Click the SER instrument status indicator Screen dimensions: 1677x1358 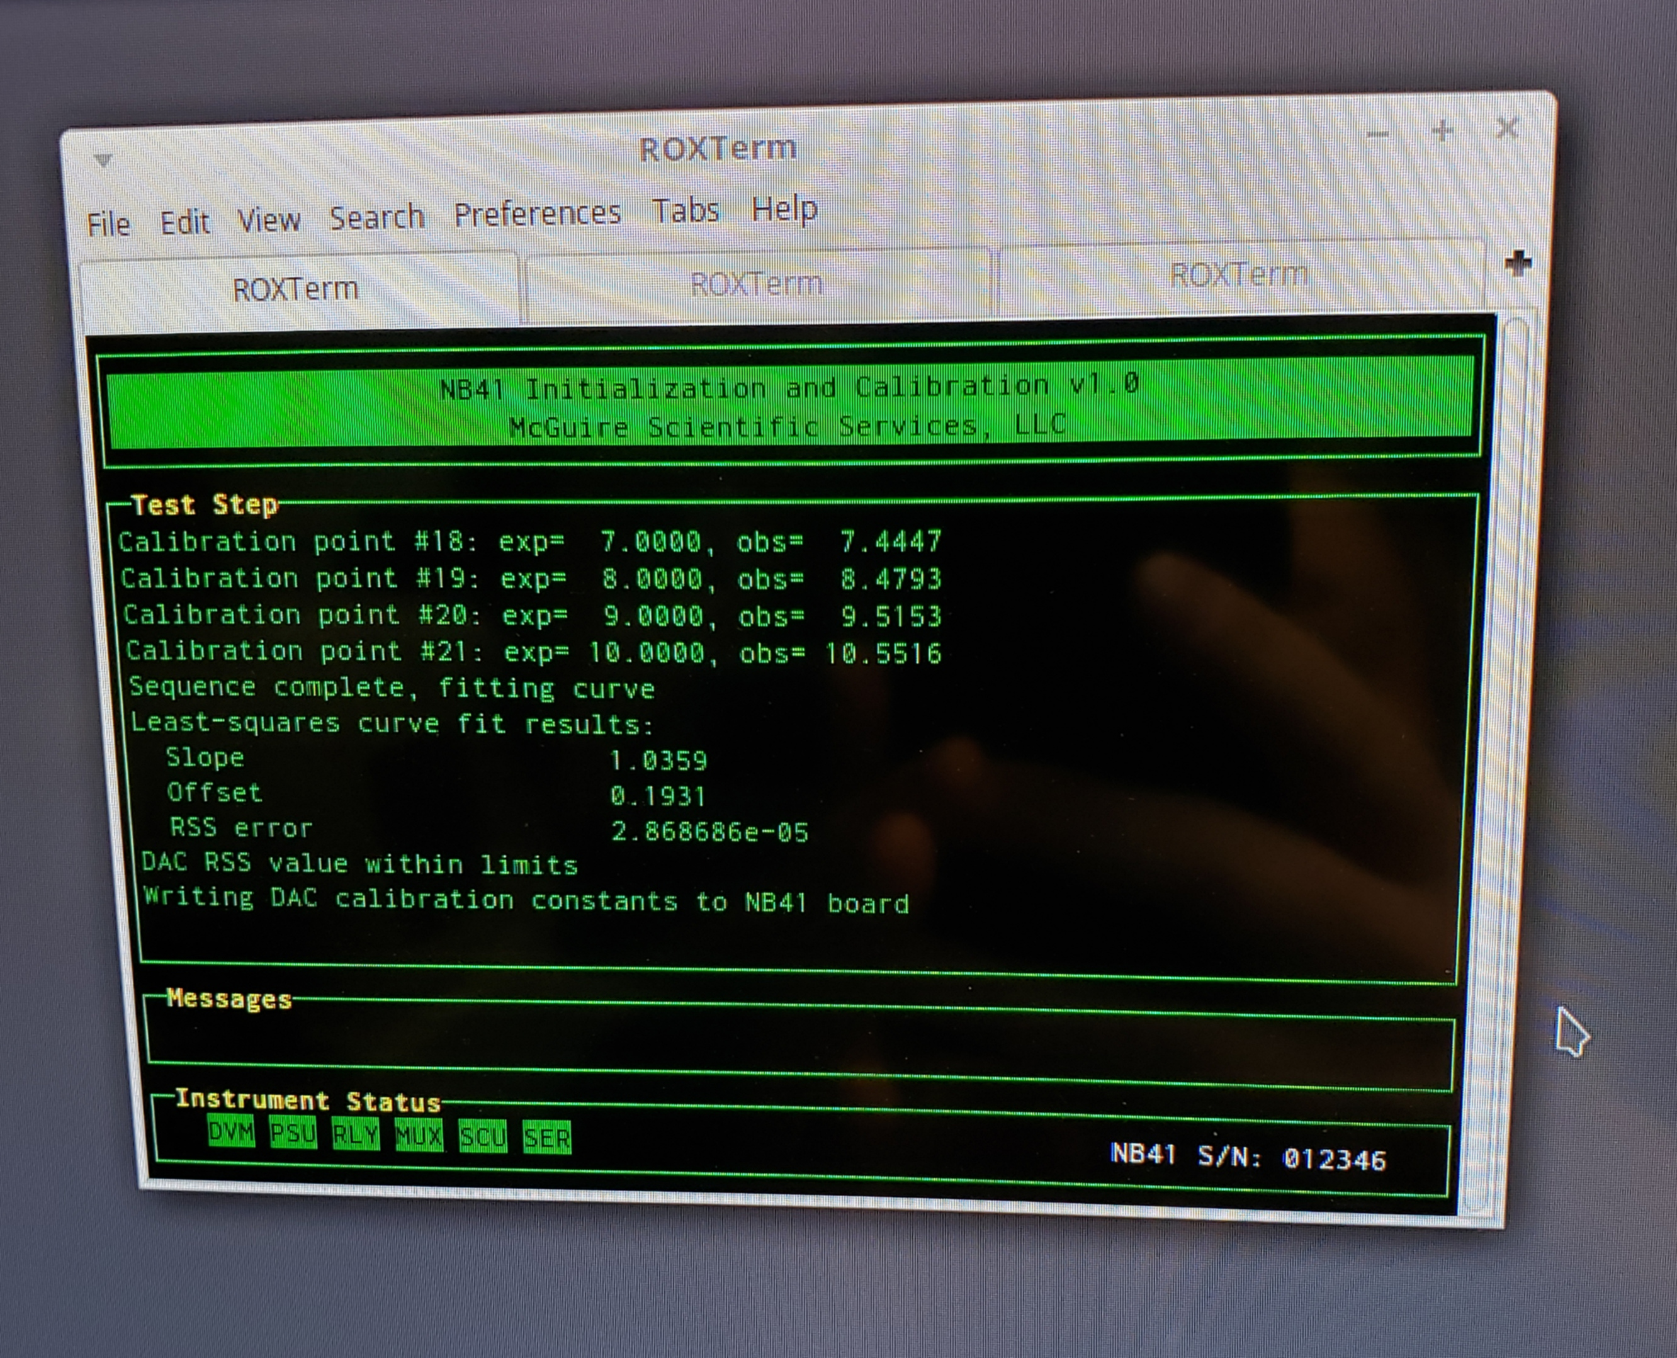[x=547, y=1138]
